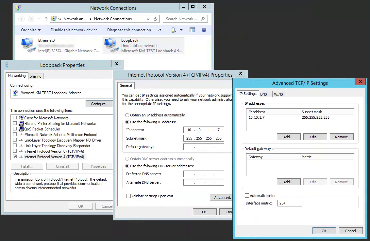Viewport: 370px width, 241px height.
Task: Expand the change view options dropdown arrow
Action: 181,30
